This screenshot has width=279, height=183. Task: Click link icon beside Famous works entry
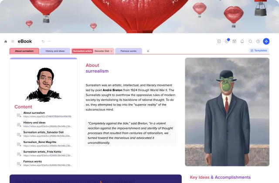tap(19, 164)
